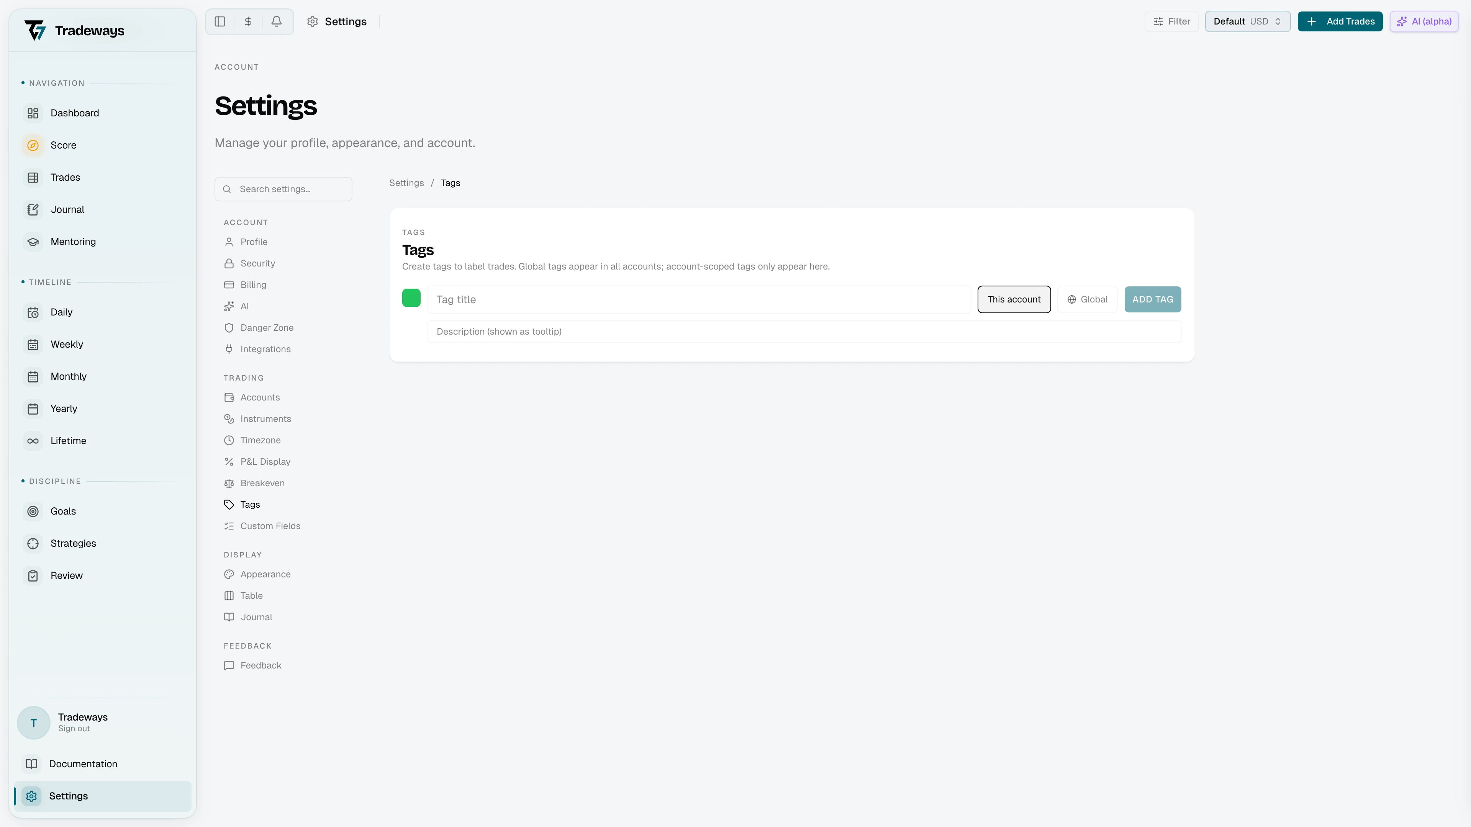Click the Dashboard grid icon
Screen dimensions: 1471x827
[x=33, y=113]
